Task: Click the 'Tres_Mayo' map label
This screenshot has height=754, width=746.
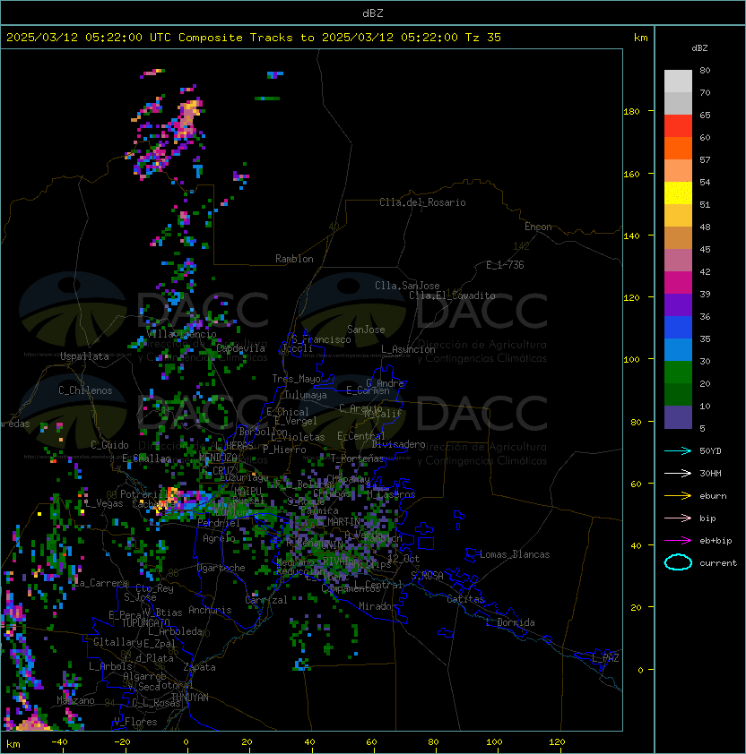Action: pos(296,379)
